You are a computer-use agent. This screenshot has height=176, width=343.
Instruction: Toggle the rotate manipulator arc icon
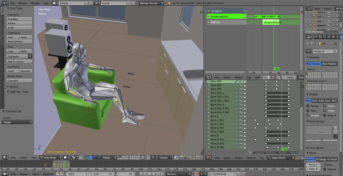click(95, 157)
